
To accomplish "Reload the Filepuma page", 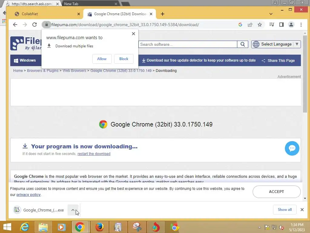I will pyautogui.click(x=35, y=25).
